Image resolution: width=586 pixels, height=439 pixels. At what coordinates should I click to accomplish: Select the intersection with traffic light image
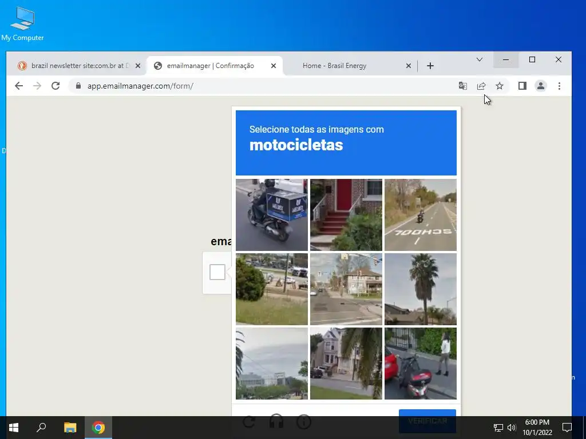[346, 289]
